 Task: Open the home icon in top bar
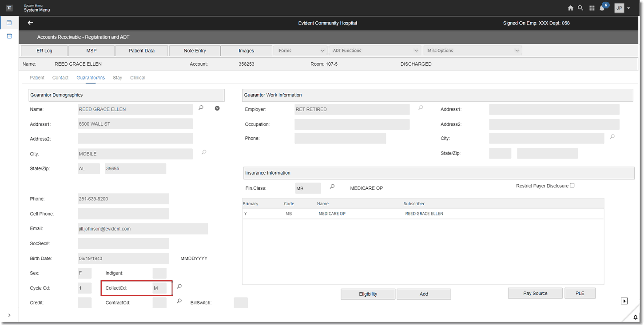pos(571,8)
